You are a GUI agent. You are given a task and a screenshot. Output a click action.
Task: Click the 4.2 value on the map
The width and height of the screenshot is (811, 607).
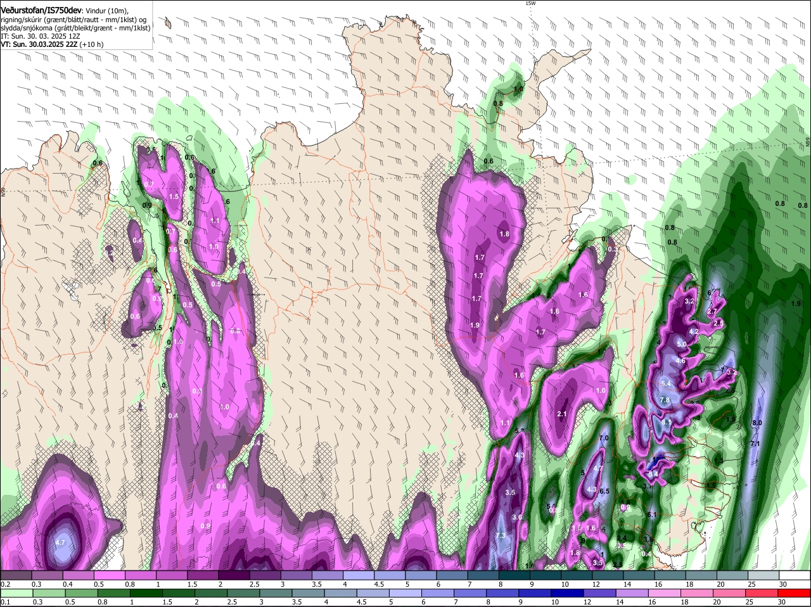coord(694,331)
